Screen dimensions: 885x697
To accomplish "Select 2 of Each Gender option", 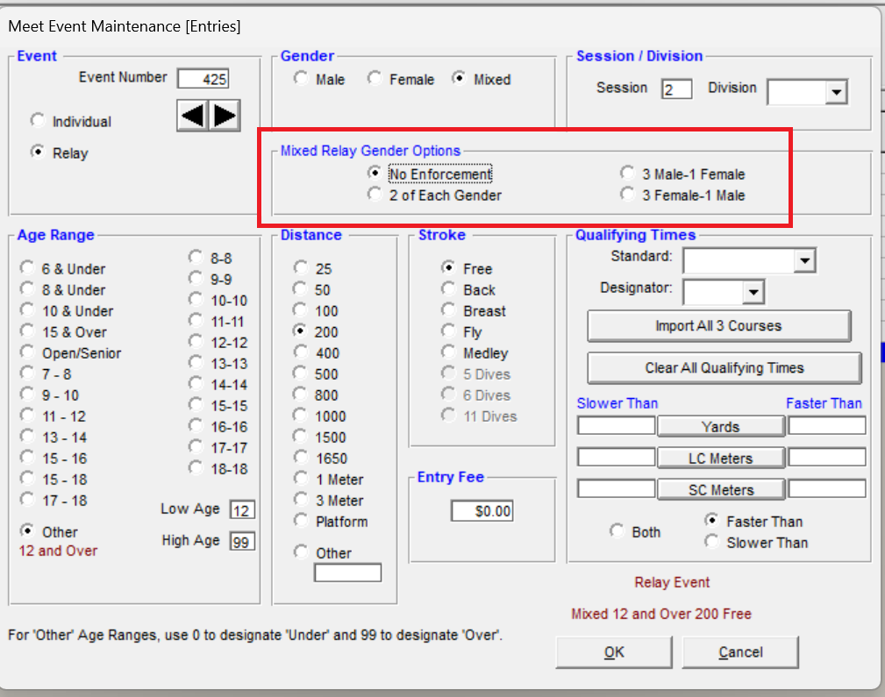I will pyautogui.click(x=375, y=195).
